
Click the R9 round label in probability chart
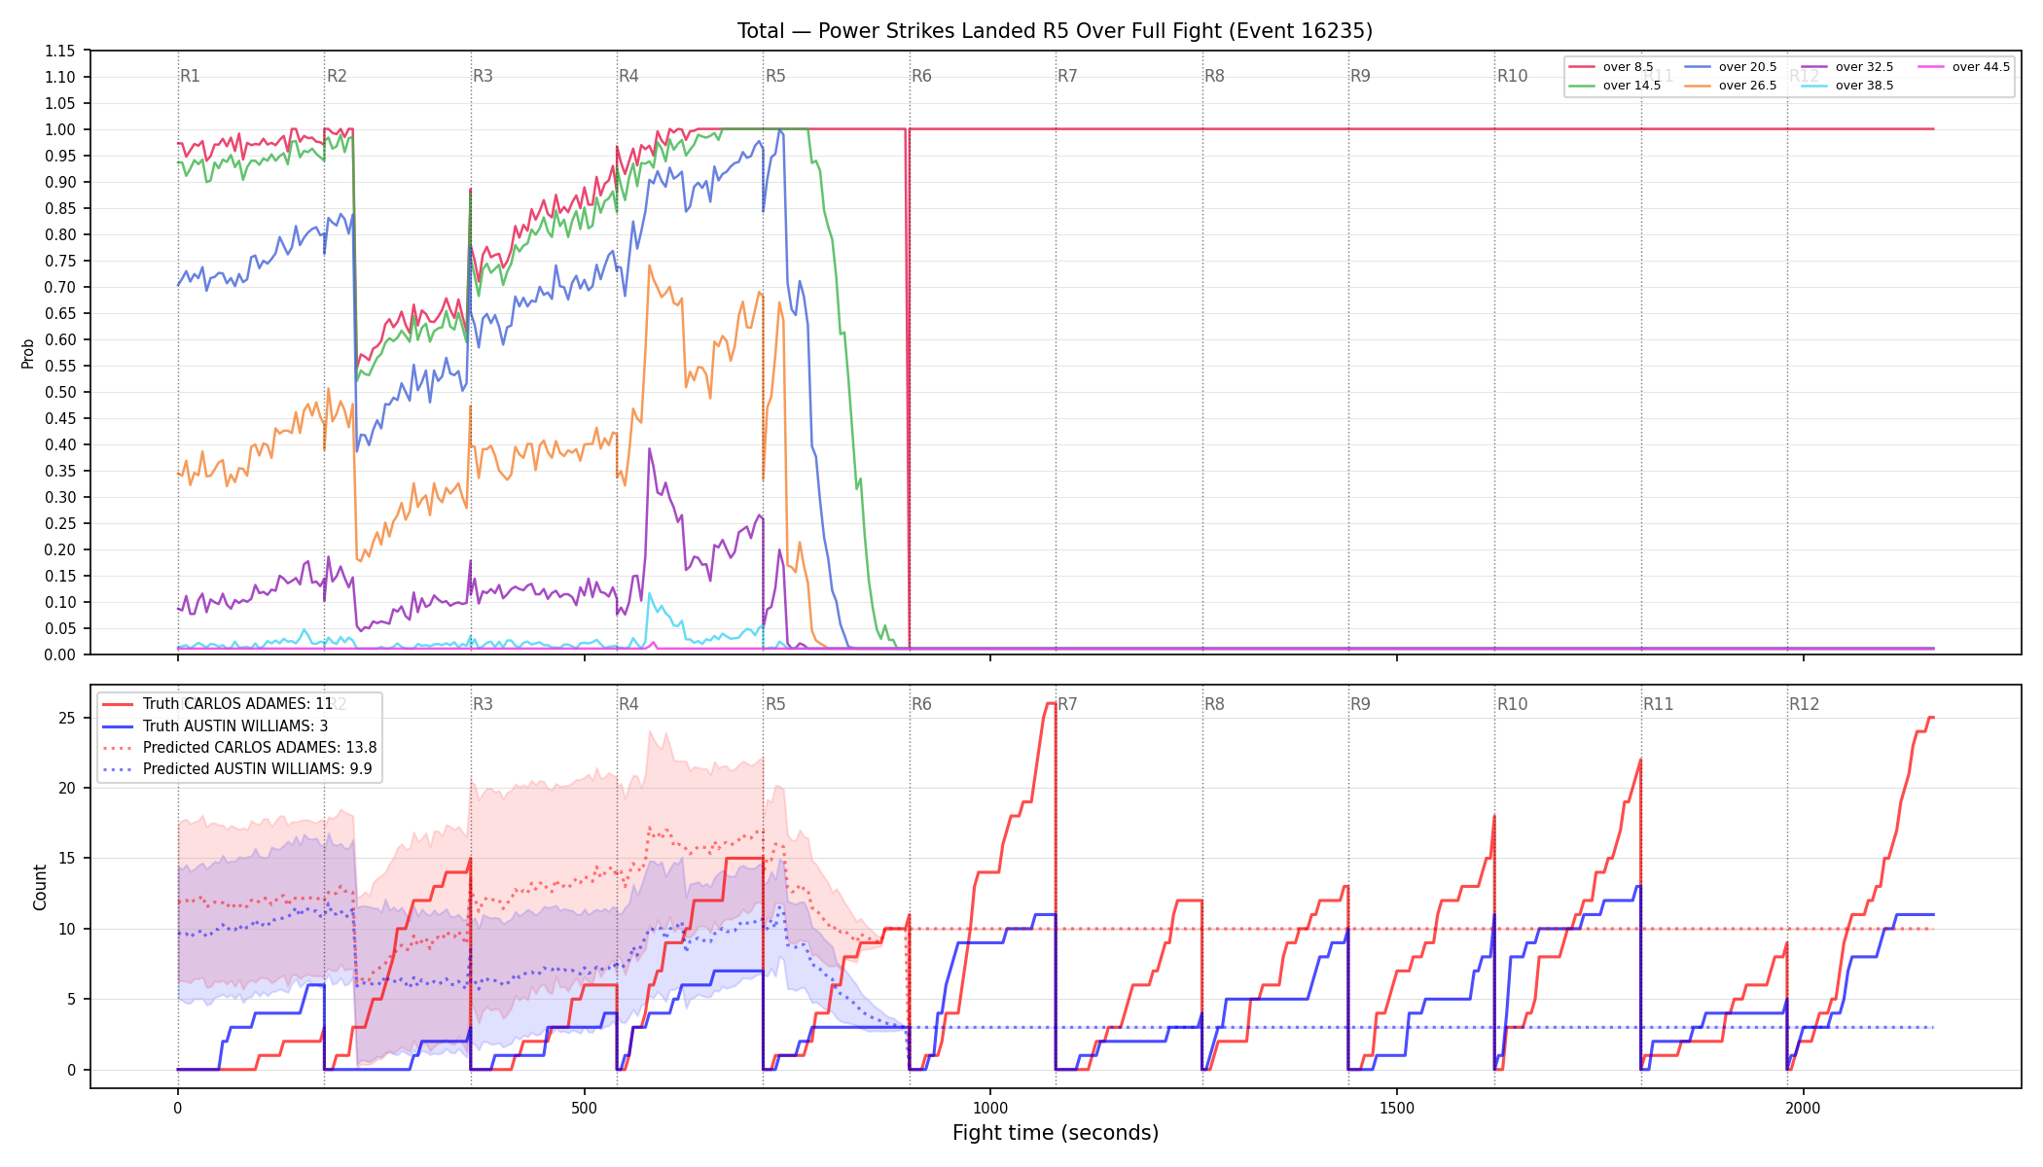pyautogui.click(x=1360, y=76)
